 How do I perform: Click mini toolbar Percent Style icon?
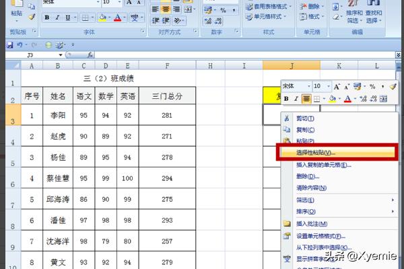click(x=372, y=87)
